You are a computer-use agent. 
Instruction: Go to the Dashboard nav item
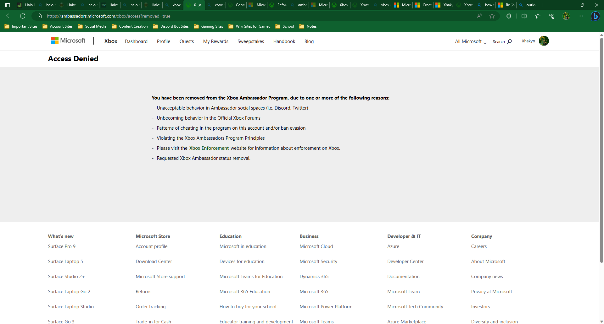[x=136, y=41]
